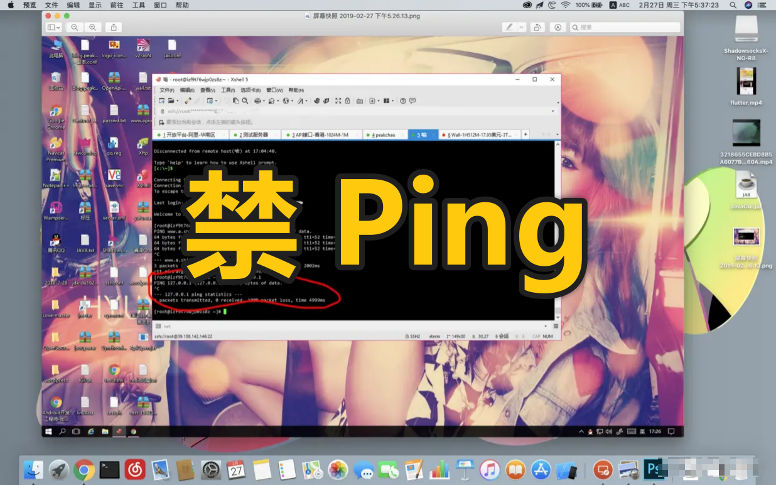The image size is (776, 485).
Task: Toggle Xshell full screen mode icon
Action: 338,101
